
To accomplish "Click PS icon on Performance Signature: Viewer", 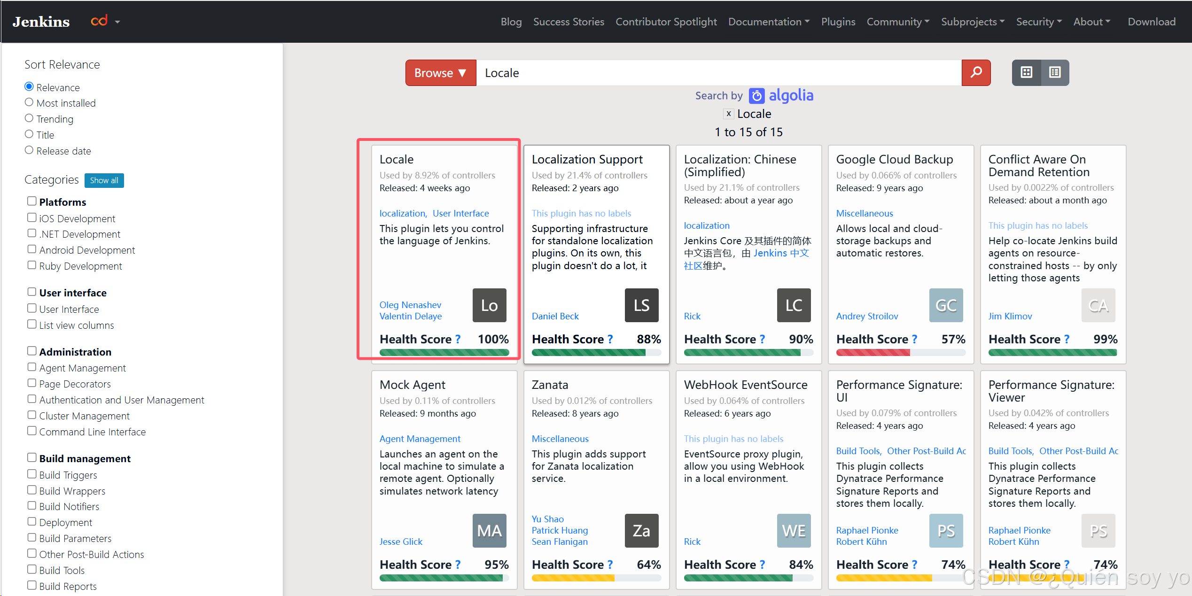I will [1098, 531].
